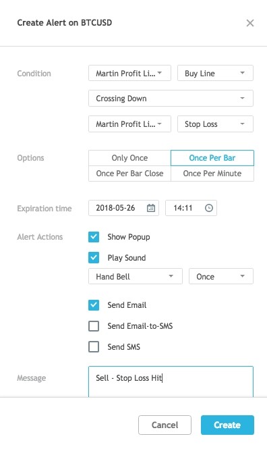Click the Create button
Viewport: 267px width, 449px height.
pyautogui.click(x=227, y=425)
